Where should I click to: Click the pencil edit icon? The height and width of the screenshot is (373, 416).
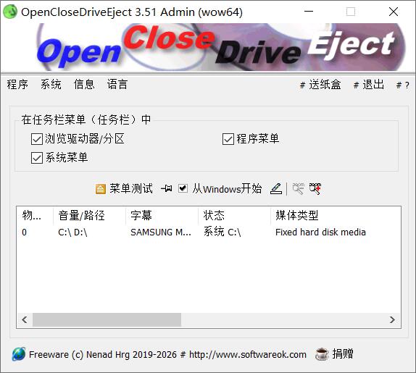276,189
